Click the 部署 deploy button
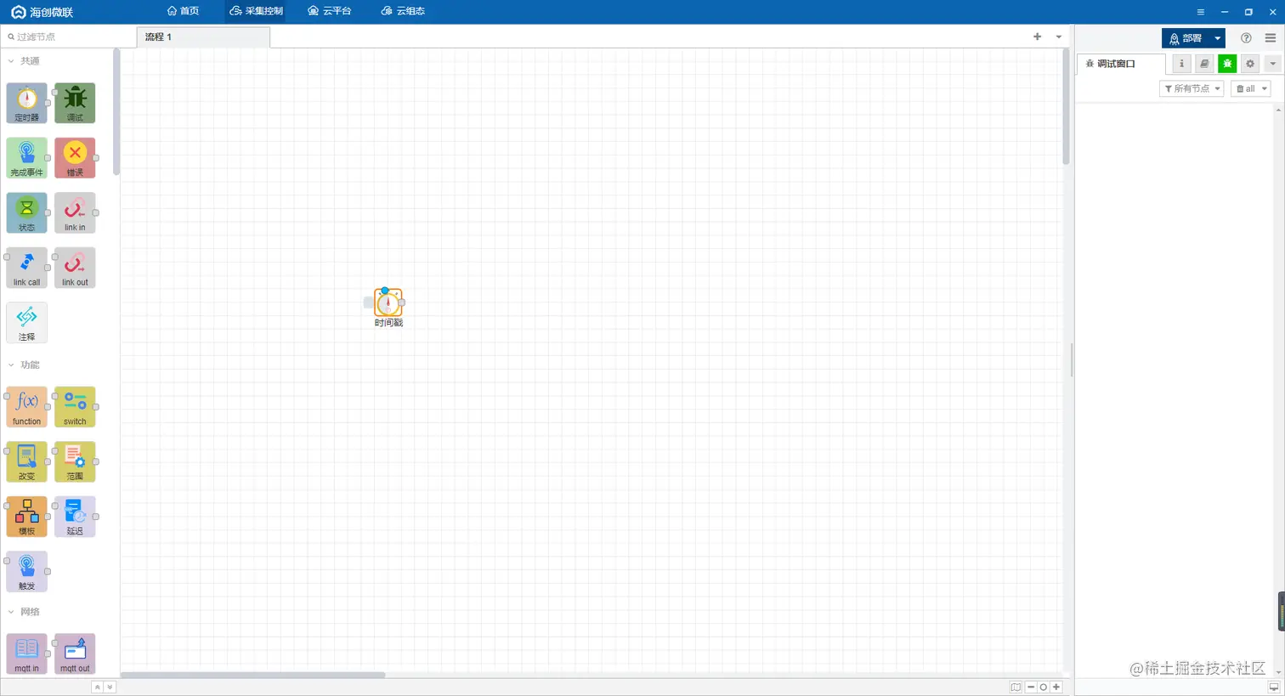 pos(1186,38)
